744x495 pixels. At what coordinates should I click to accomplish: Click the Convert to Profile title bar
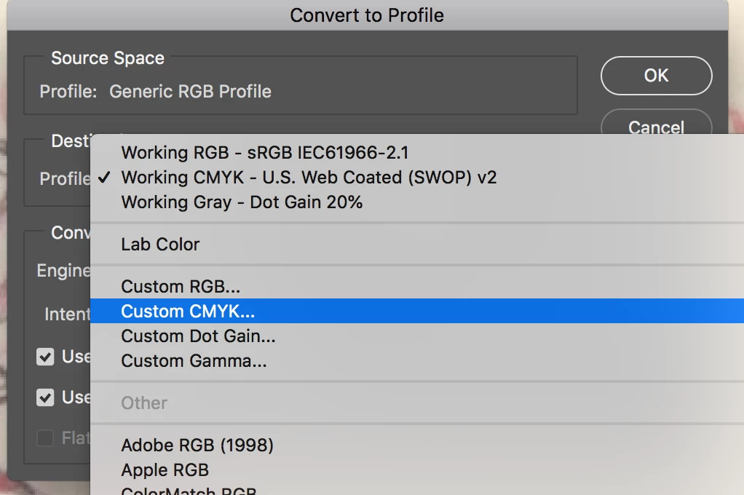(367, 15)
